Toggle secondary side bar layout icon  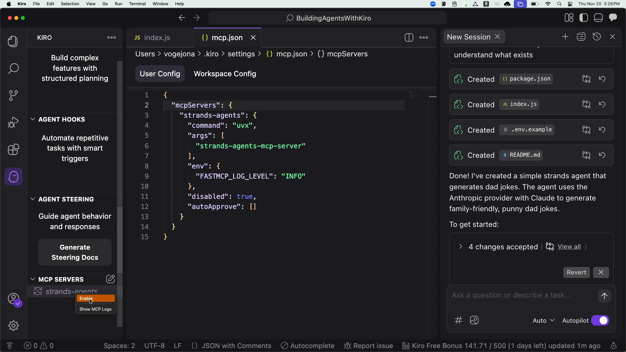point(613,18)
